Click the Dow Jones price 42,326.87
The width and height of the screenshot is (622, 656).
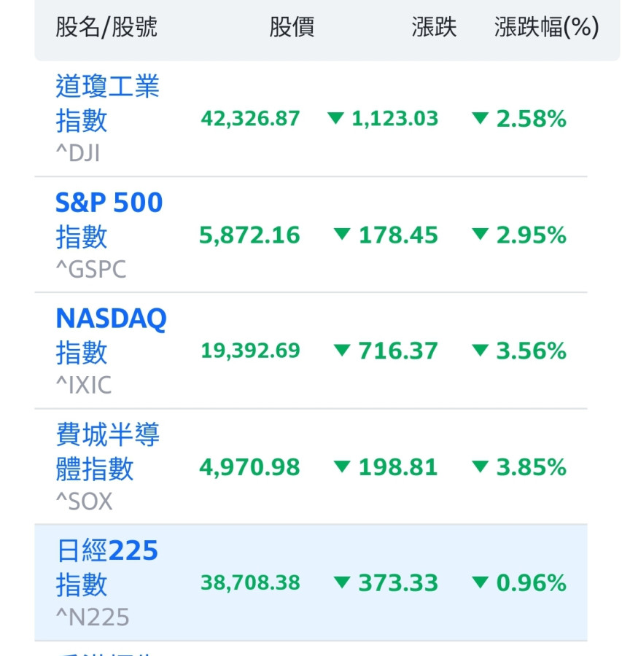[250, 119]
